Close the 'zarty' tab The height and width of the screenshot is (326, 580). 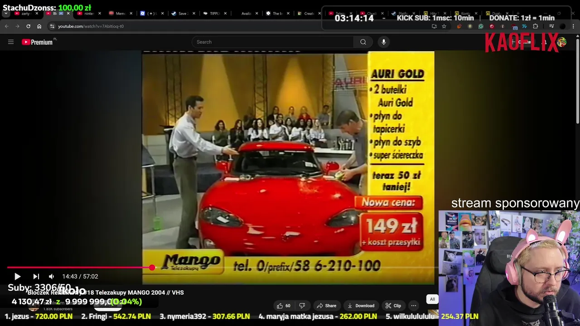coord(37,14)
